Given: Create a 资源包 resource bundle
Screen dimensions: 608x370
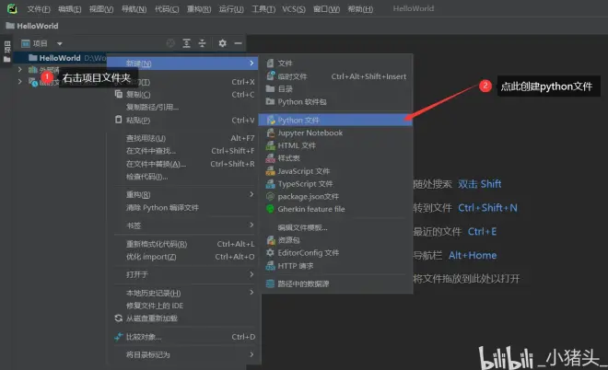Looking at the screenshot, I should 335,240.
